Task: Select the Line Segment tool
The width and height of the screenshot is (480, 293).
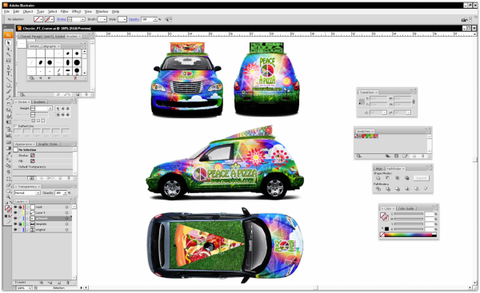Action: coord(8,79)
